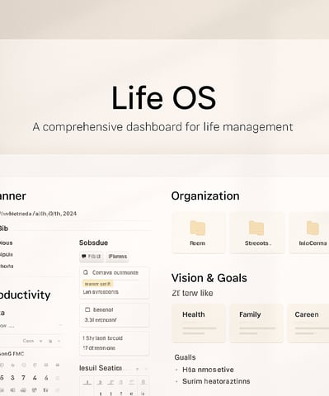The width and height of the screenshot is (329, 396).
Task: Select 'Lan avresoonts' entry
Action: [x=101, y=292]
